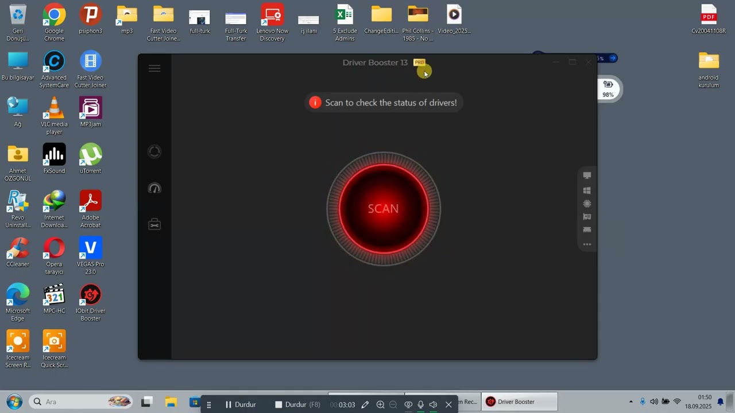
Task: Open Driver Booster hamburger menu
Action: (154, 68)
